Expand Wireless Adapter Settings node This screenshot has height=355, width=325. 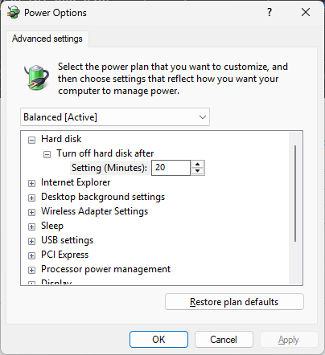[31, 212]
